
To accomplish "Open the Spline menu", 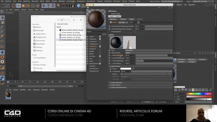I will [48, 1].
